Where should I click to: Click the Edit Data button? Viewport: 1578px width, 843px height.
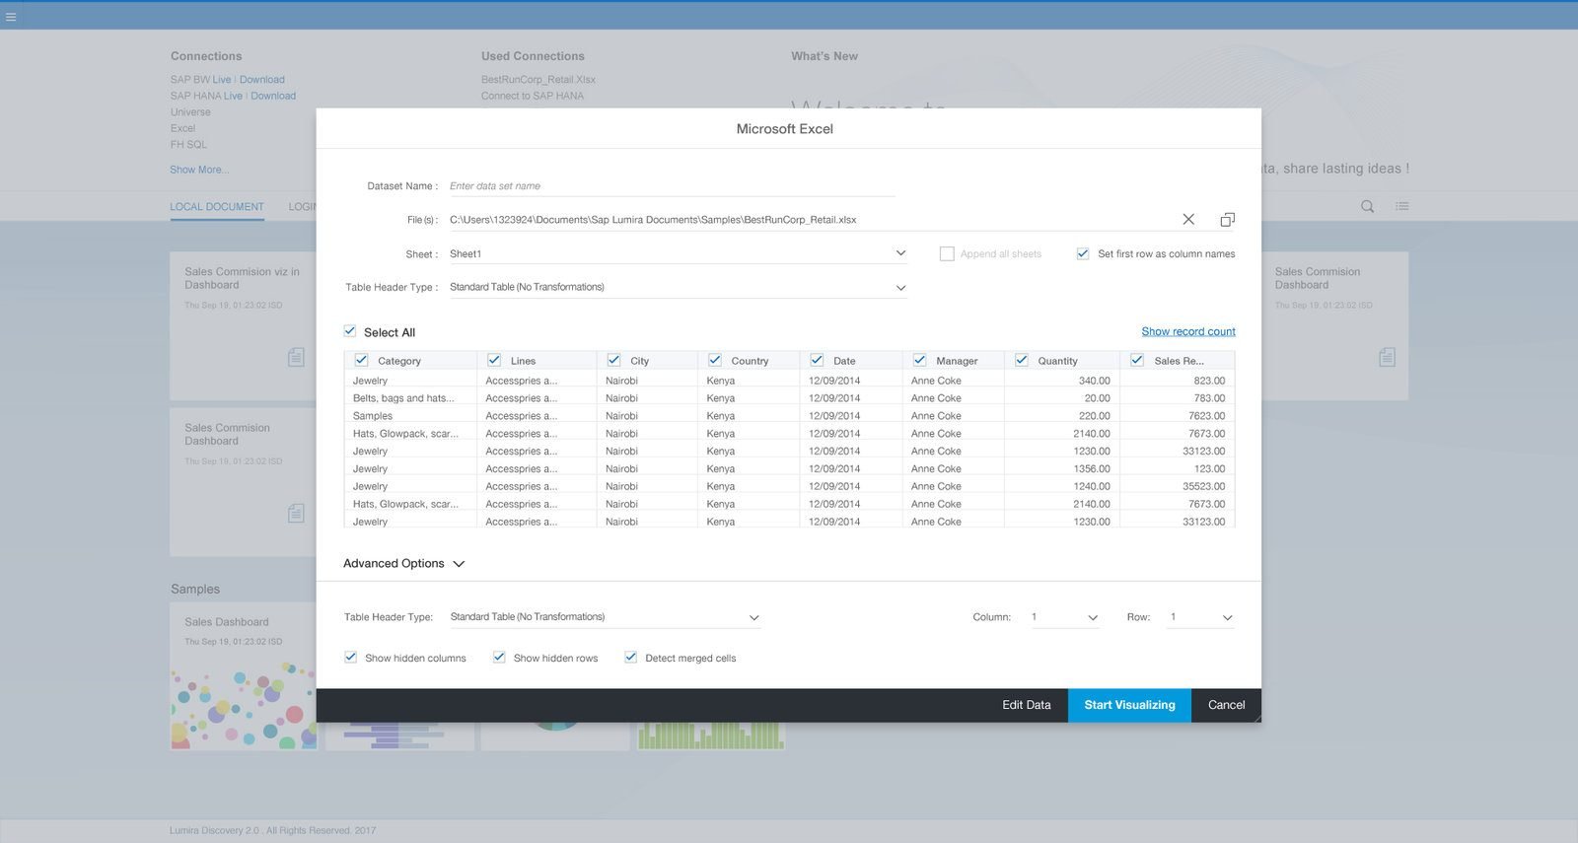click(1027, 705)
